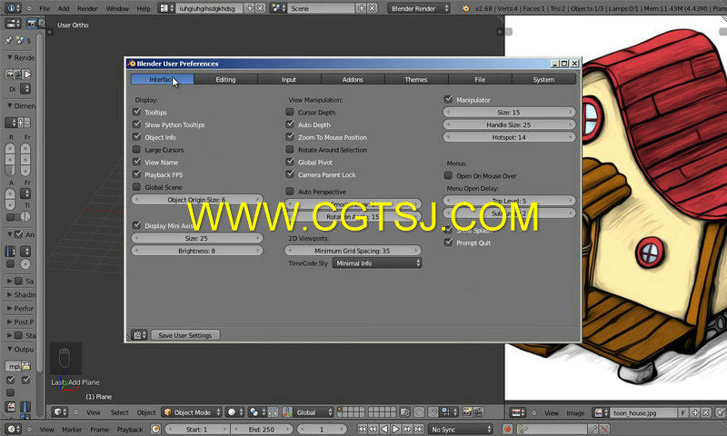Screen dimensions: 727x436
Task: Play the animation forward
Action: click(395, 430)
